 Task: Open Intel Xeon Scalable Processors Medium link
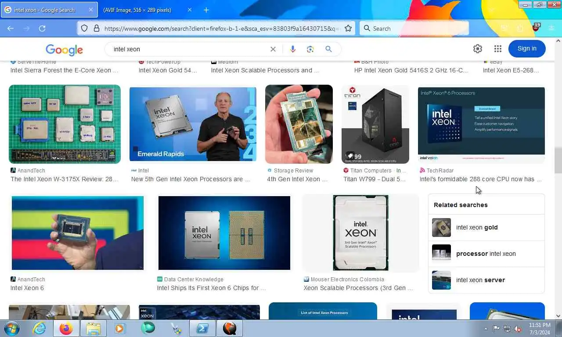pos(265,70)
